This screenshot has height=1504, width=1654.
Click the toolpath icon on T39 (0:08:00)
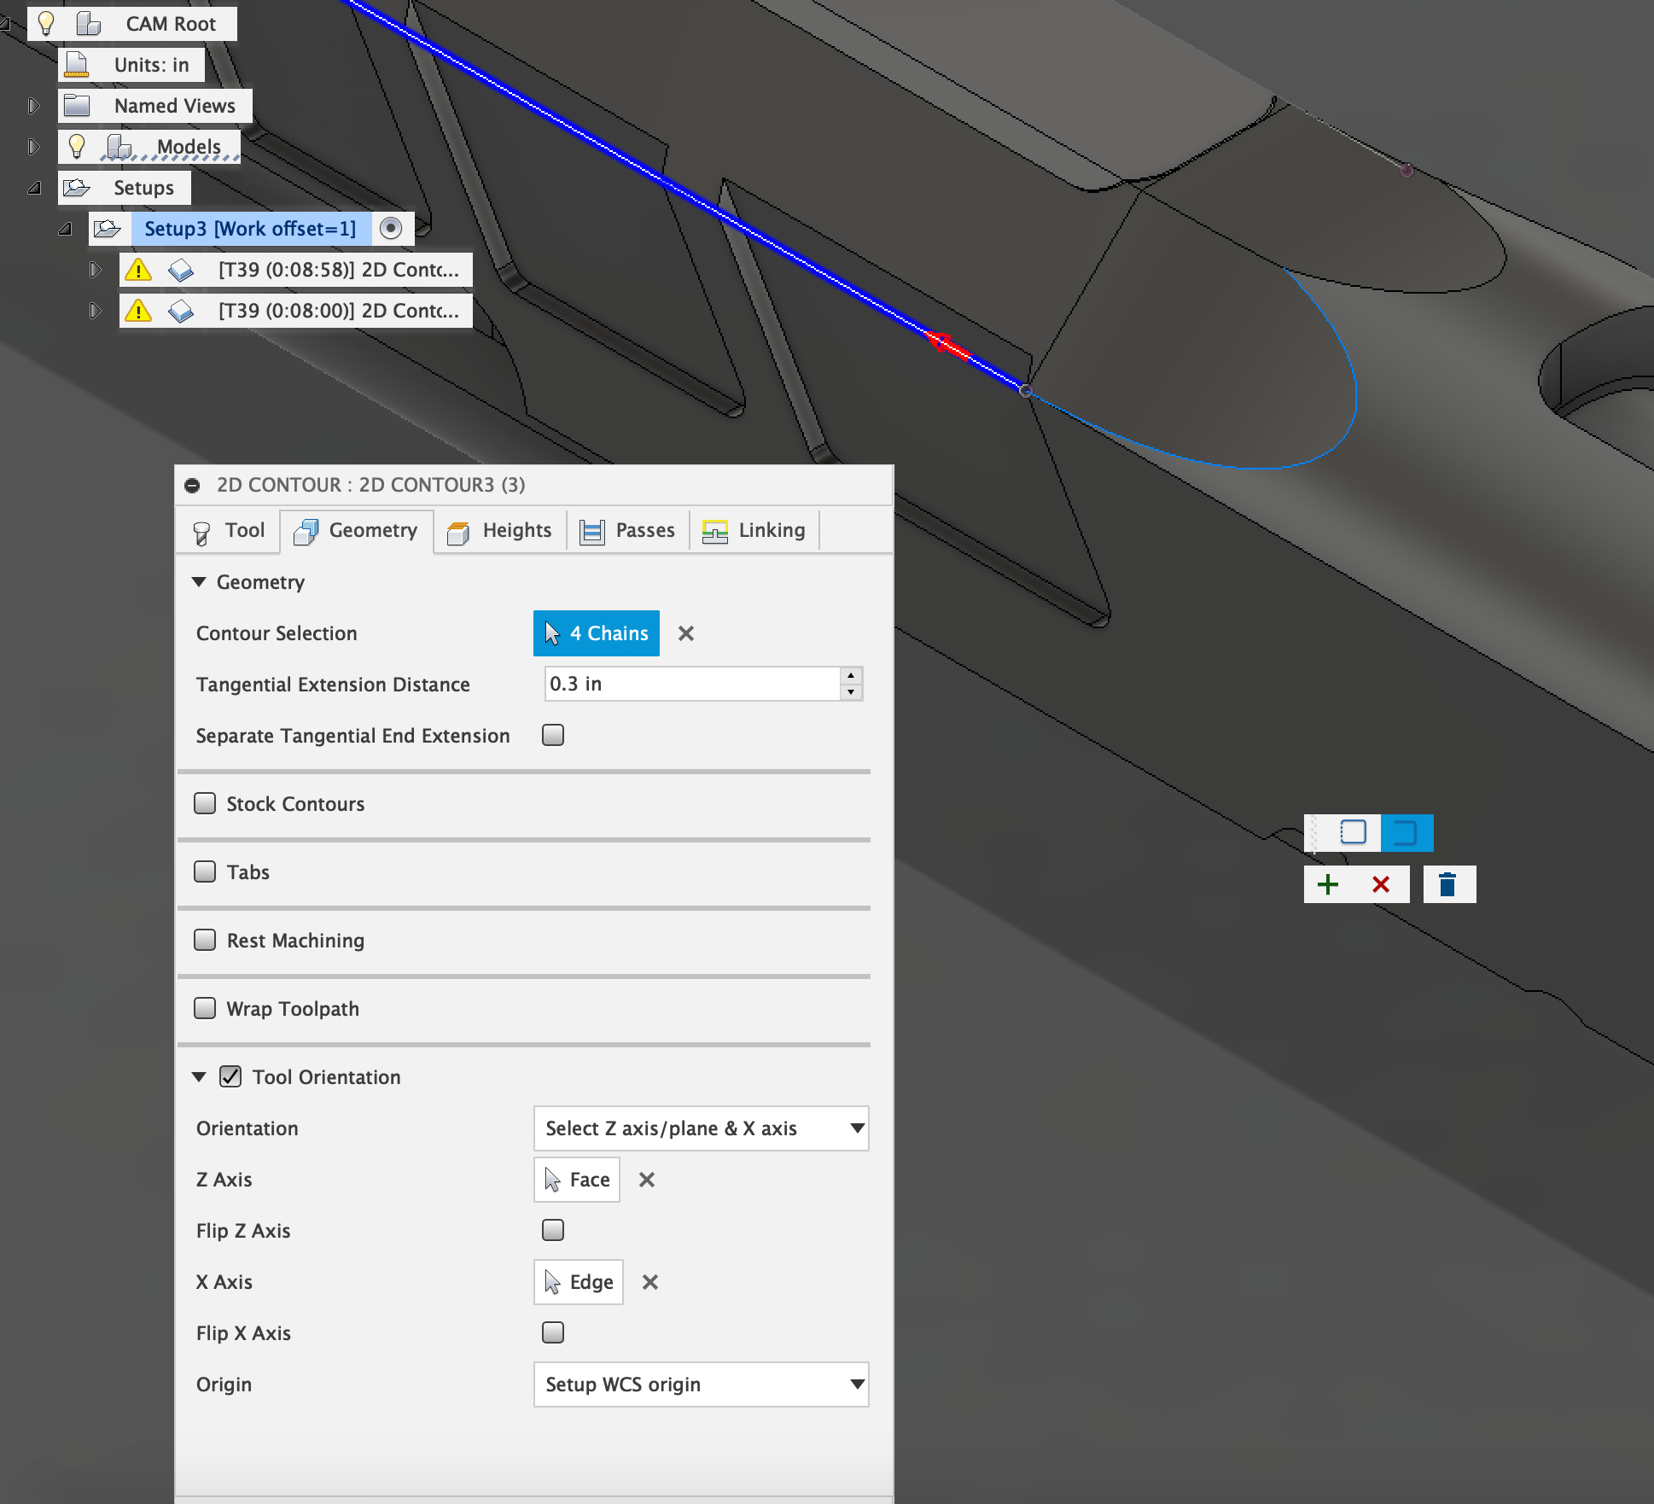tap(183, 310)
